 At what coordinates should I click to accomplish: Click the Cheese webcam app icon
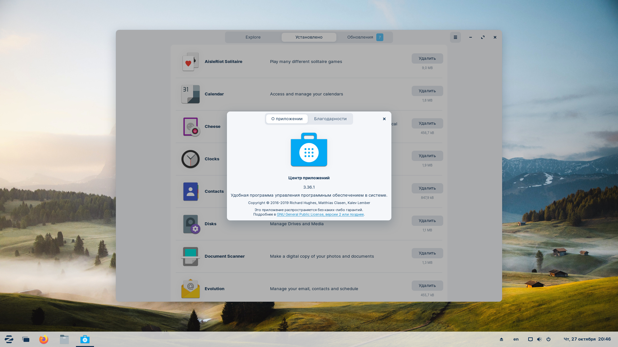[x=191, y=127]
